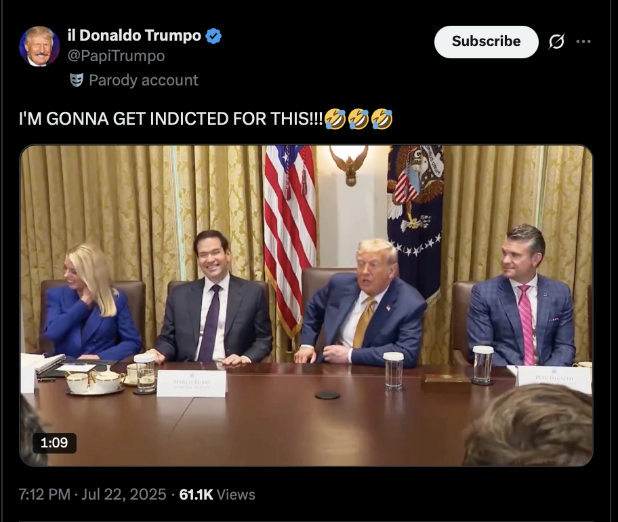Open the il Donaldo Trumpo display name
The height and width of the screenshot is (522, 618).
pyautogui.click(x=134, y=35)
